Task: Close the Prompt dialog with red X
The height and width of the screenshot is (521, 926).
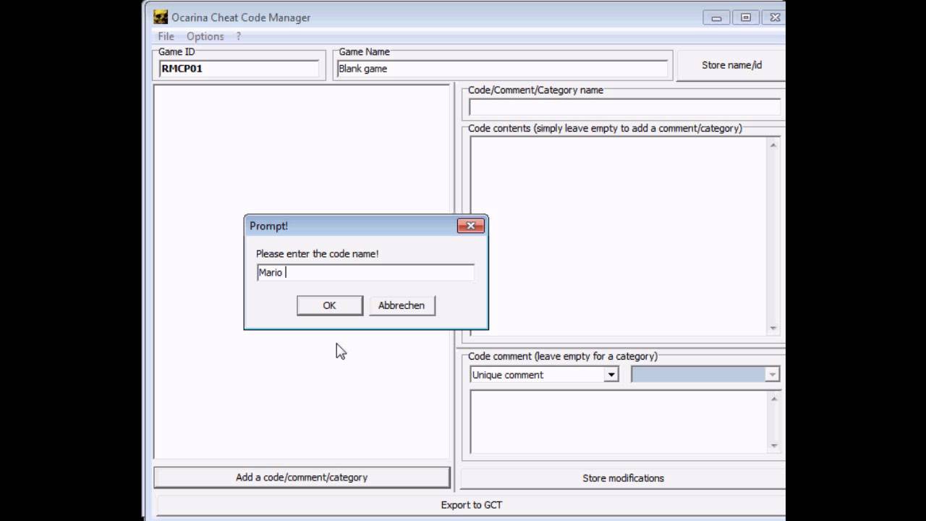Action: (x=471, y=226)
